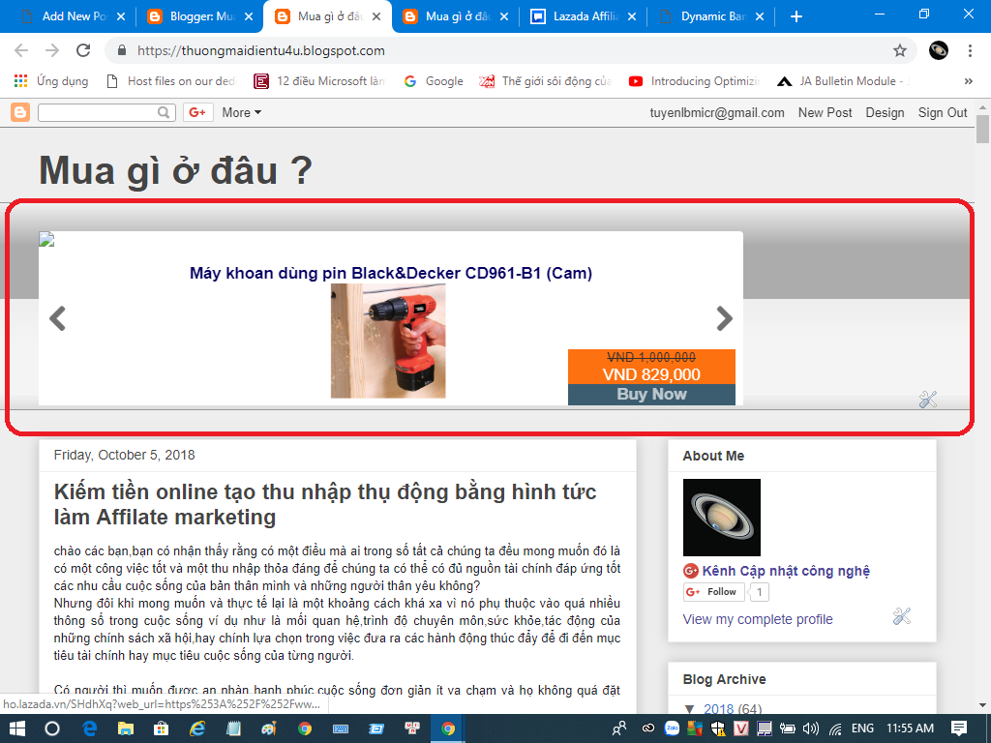Open the Windows Start menu
The width and height of the screenshot is (991, 743).
[x=17, y=728]
